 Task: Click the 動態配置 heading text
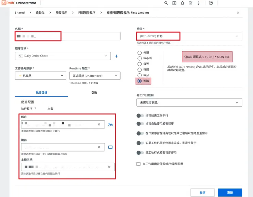click(28, 102)
